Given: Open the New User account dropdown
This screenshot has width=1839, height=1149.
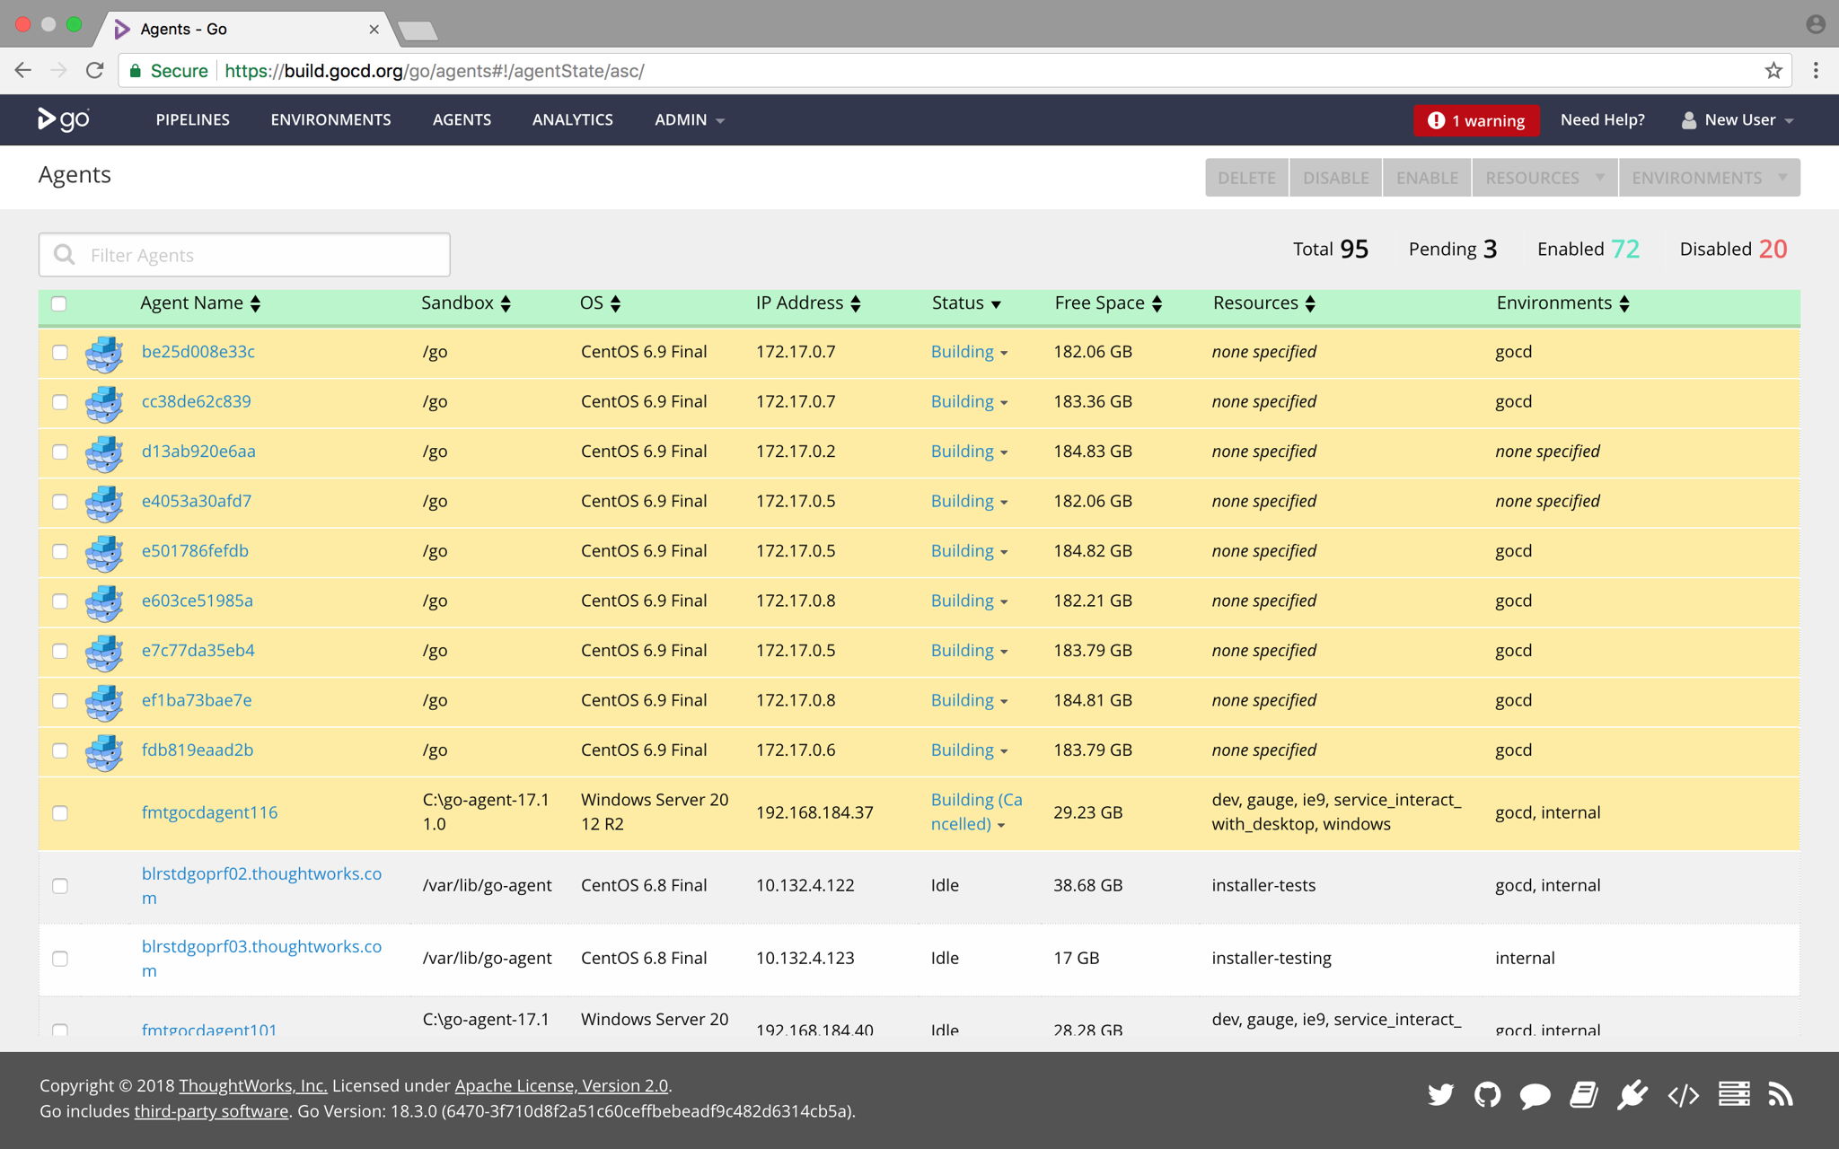Looking at the screenshot, I should click(x=1738, y=120).
